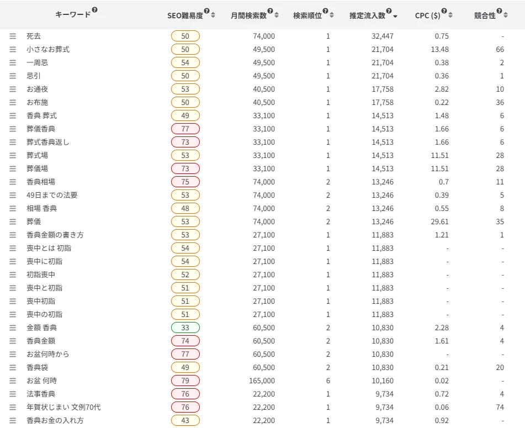Click the 29.61 CPC value for 葬儀
Screen dimensions: 525x428
[x=439, y=221]
